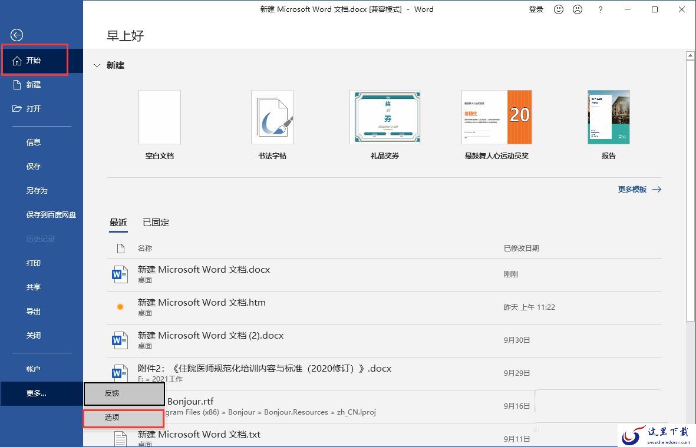The width and height of the screenshot is (696, 447).
Task: Select the 书法字帖 template thumbnail
Action: [272, 117]
